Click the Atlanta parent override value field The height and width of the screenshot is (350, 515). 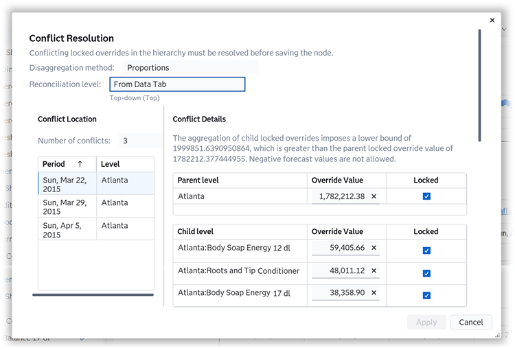coord(341,196)
